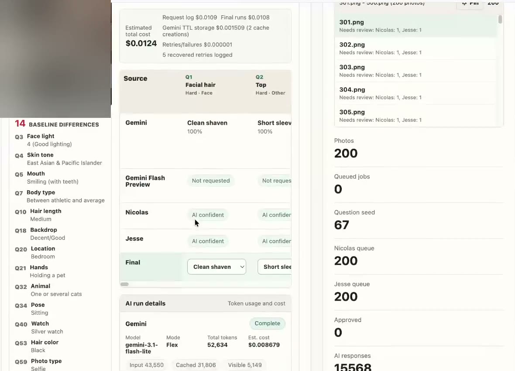Click Jesse AI confident badge for Top
515x371 pixels.
(275, 241)
